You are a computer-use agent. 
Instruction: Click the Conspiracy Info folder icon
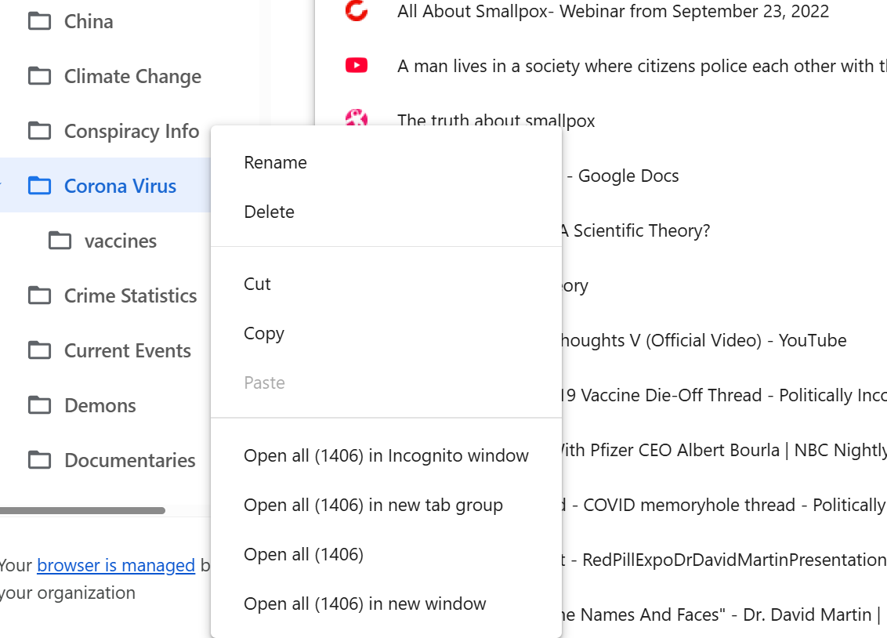pos(40,131)
